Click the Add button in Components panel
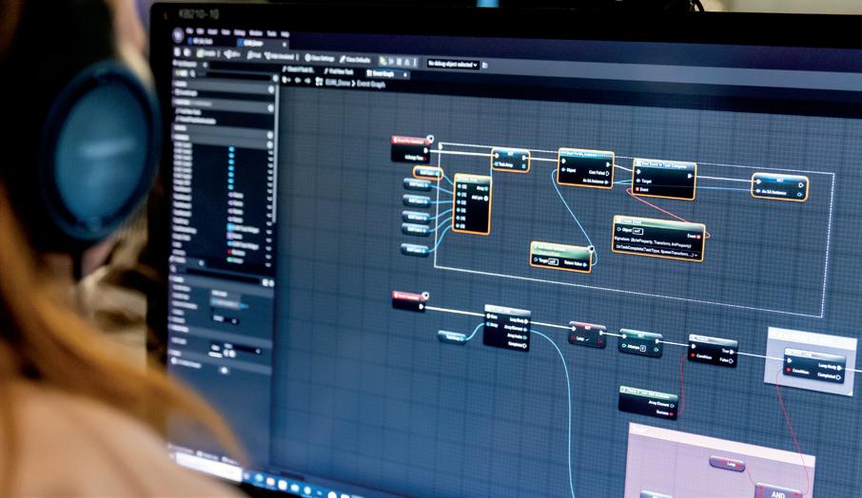 pyautogui.click(x=181, y=72)
